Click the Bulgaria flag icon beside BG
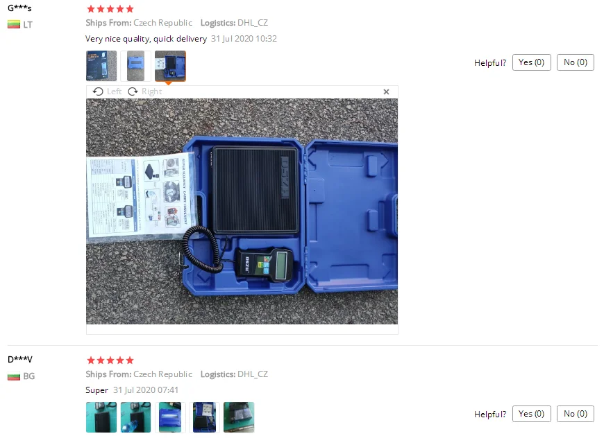The height and width of the screenshot is (445, 604). click(x=14, y=376)
